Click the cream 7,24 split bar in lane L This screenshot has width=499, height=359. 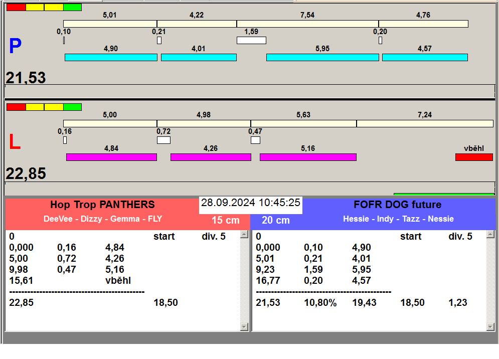coord(425,123)
